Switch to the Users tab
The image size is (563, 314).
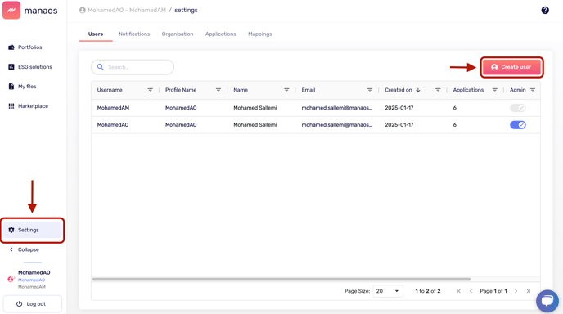(x=96, y=34)
